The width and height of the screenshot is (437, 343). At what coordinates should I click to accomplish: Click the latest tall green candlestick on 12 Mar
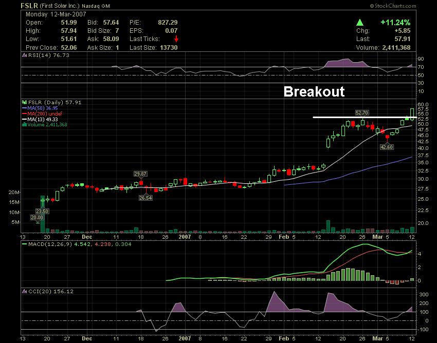point(412,114)
